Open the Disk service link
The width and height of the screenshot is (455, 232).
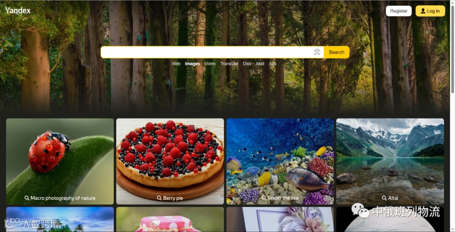click(x=247, y=64)
